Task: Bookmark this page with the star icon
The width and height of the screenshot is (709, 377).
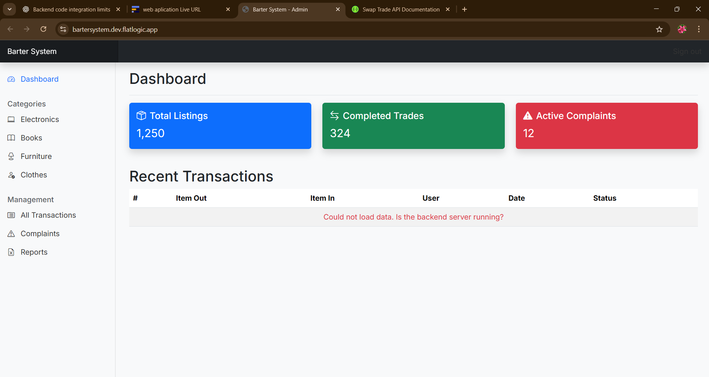Action: pyautogui.click(x=659, y=29)
